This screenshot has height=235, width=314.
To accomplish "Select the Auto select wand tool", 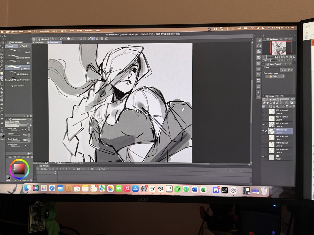I will (2, 65).
